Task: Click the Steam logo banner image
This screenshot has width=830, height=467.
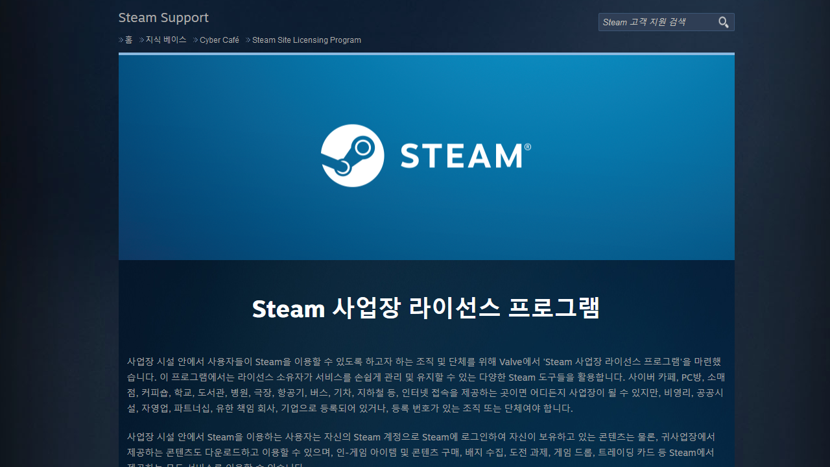Action: (427, 158)
